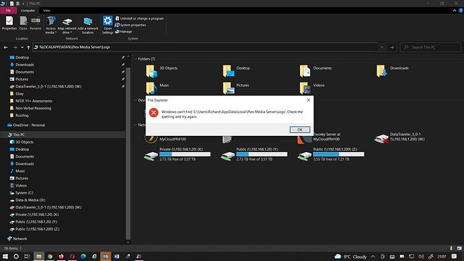Click OK in the error dialog
Screen dimensions: 464x261
tap(300, 130)
